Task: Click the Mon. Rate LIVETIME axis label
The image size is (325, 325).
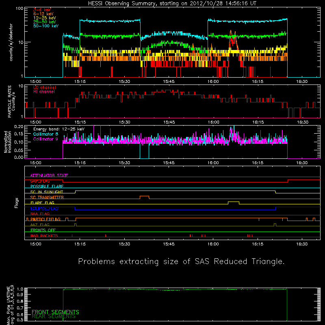Action: click(10, 305)
